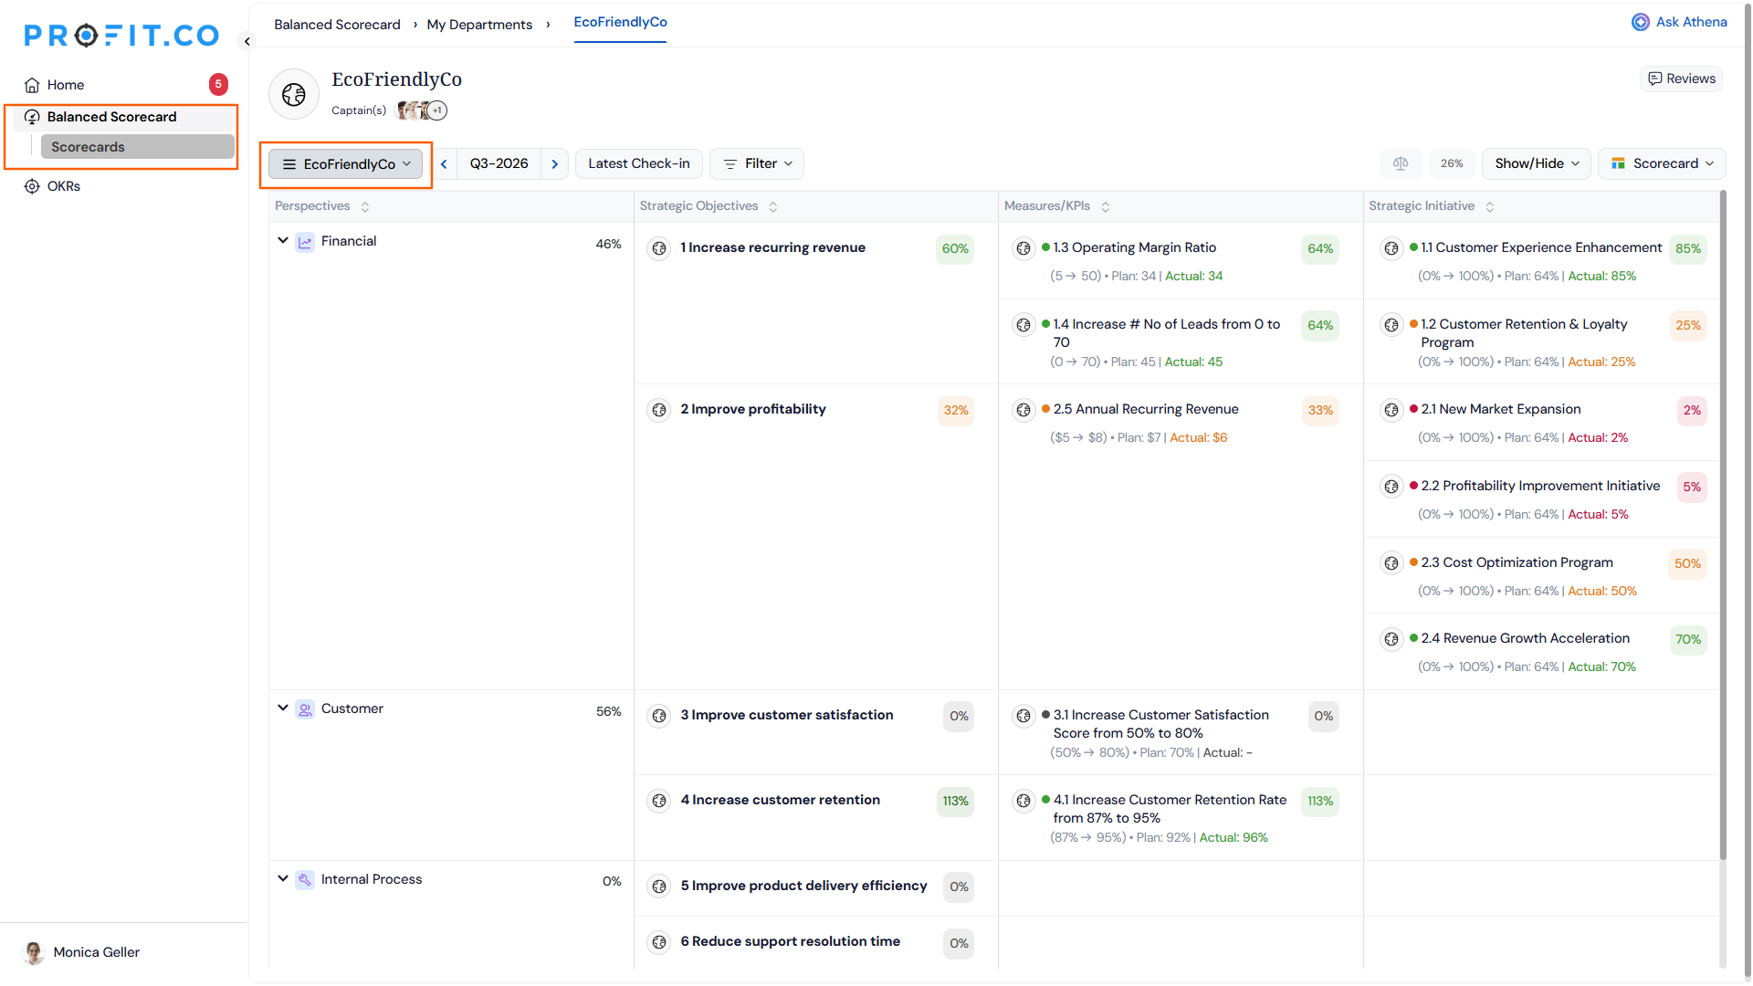
Task: Click the Internal Process perspective icon
Action: tap(305, 880)
